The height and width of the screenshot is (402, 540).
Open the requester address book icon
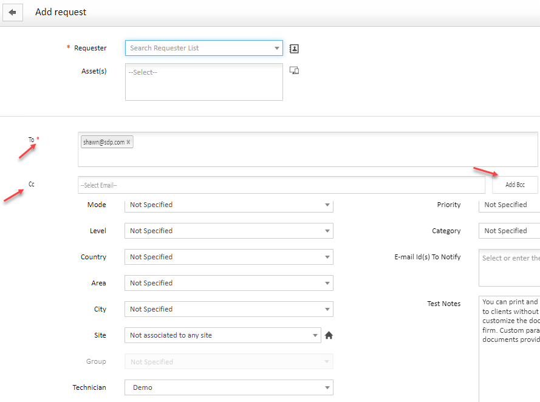[x=294, y=49]
